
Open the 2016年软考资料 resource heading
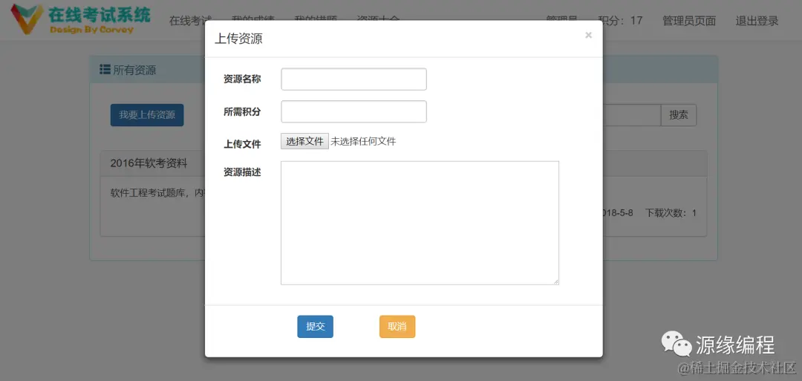[x=149, y=163]
